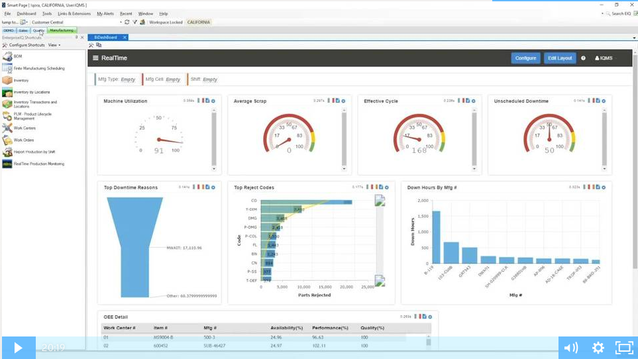
Task: Click the icon left of Workspace Locked
Action: (142, 22)
